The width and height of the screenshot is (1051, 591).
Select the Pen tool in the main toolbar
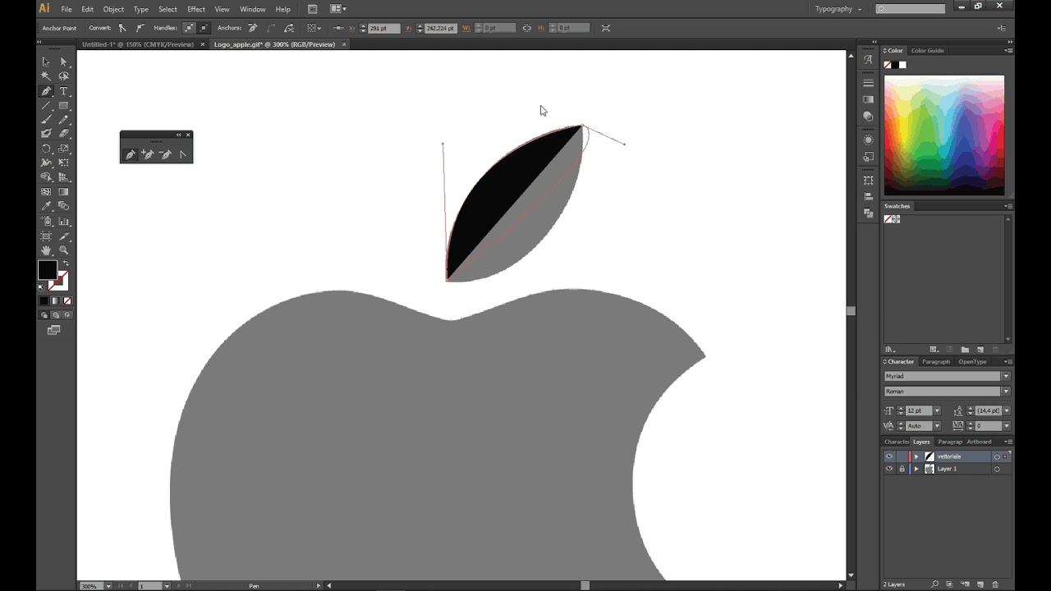(x=46, y=91)
